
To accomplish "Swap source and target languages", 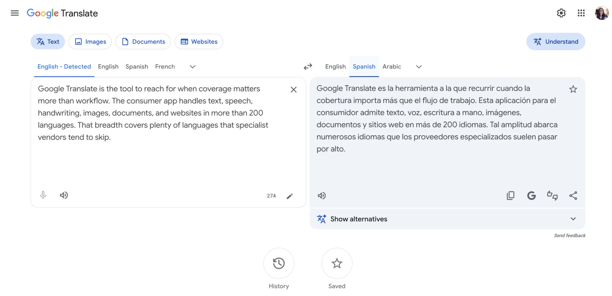I will click(x=308, y=67).
